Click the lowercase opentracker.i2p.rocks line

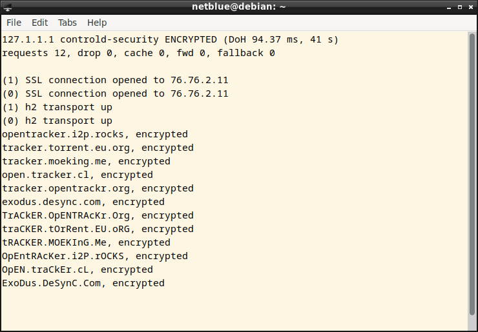tap(95, 134)
